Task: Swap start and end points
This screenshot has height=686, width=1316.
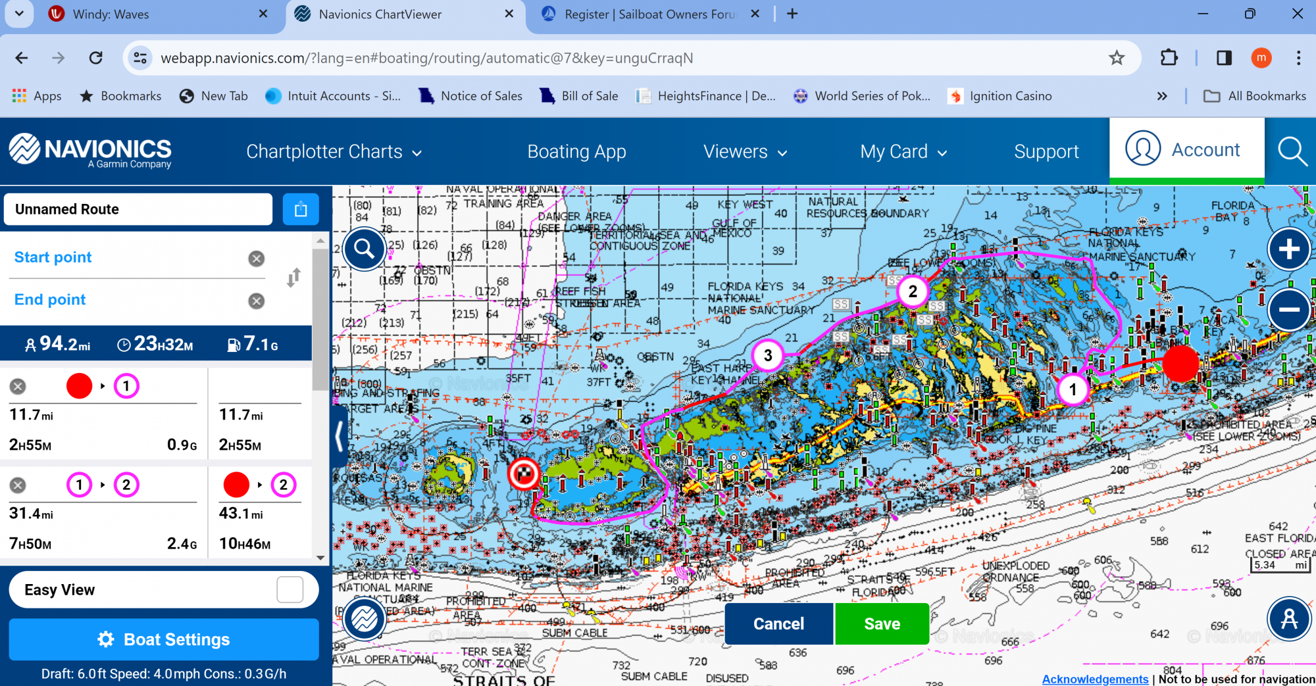Action: point(293,278)
